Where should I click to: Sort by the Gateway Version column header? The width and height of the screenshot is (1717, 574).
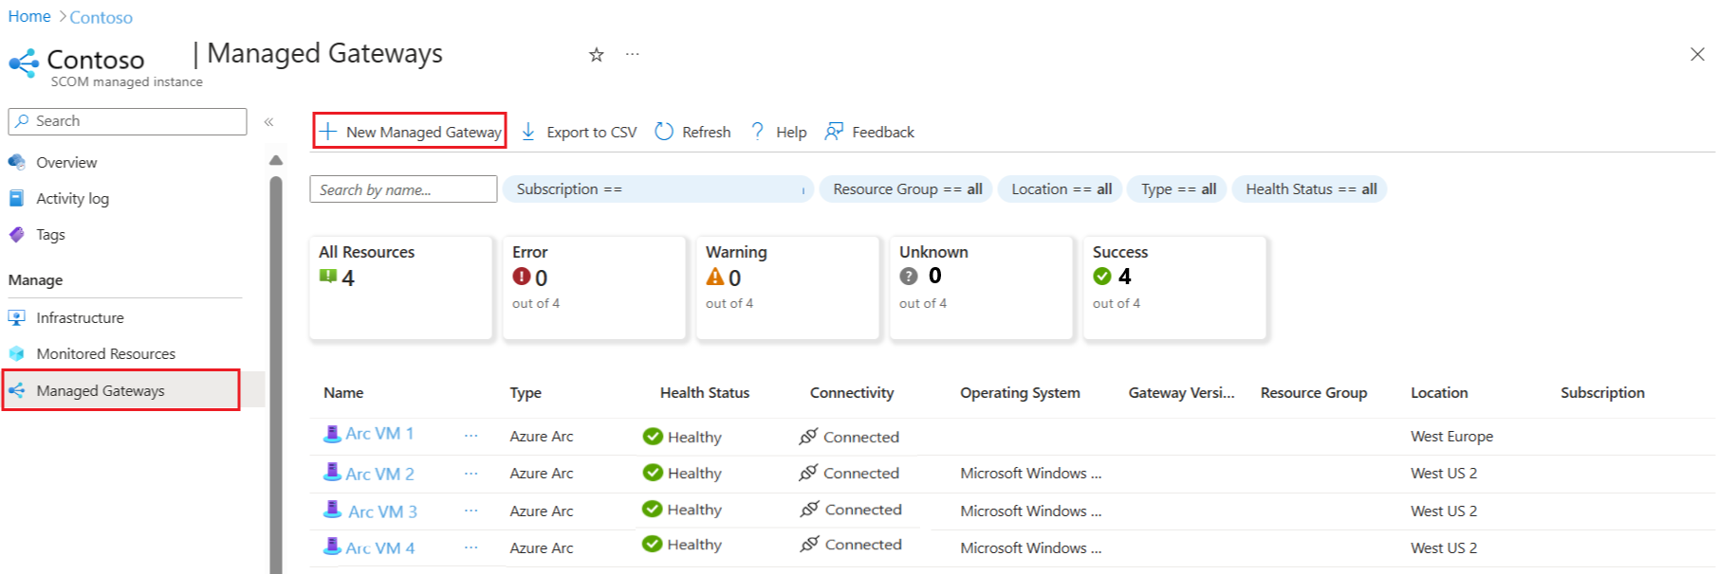[x=1181, y=392]
